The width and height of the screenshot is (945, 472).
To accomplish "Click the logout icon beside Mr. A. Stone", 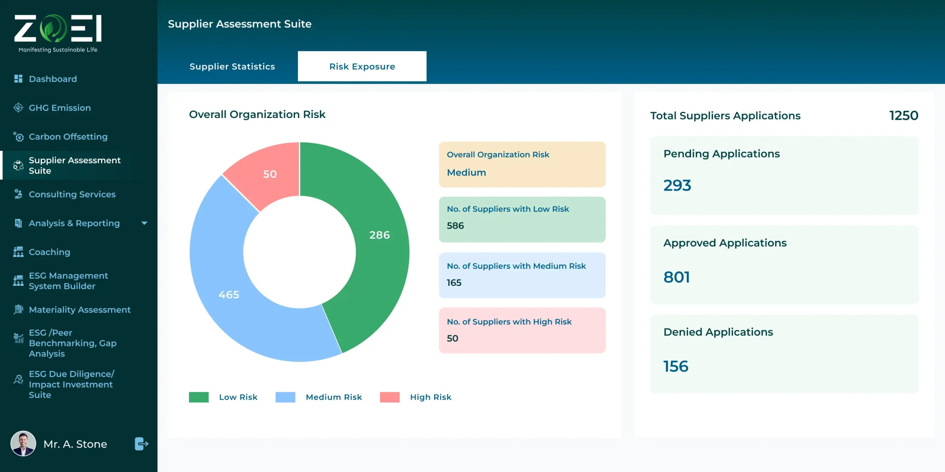I will tap(141, 444).
